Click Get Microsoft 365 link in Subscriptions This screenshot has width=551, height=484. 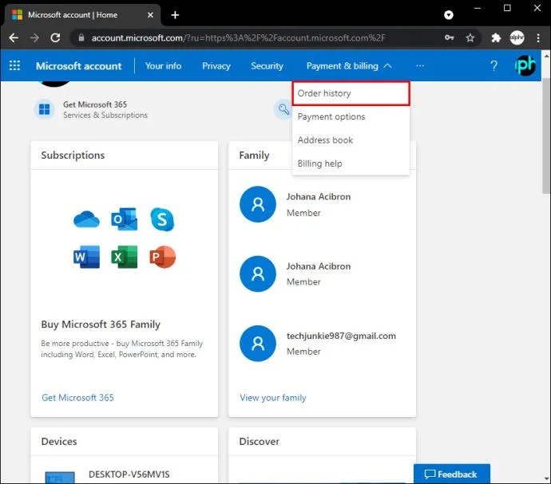pyautogui.click(x=77, y=397)
